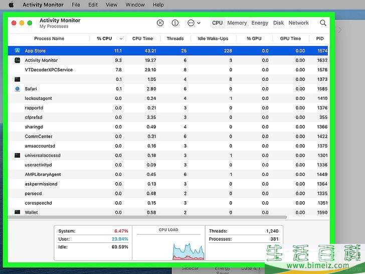Select the Activity Monitor process row name
Image resolution: width=365 pixels, height=274 pixels.
click(41, 60)
